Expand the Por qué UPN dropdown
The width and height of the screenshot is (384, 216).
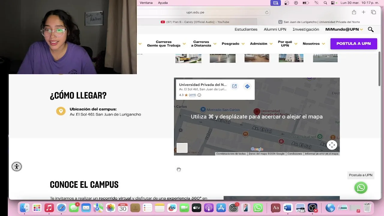[x=287, y=44]
